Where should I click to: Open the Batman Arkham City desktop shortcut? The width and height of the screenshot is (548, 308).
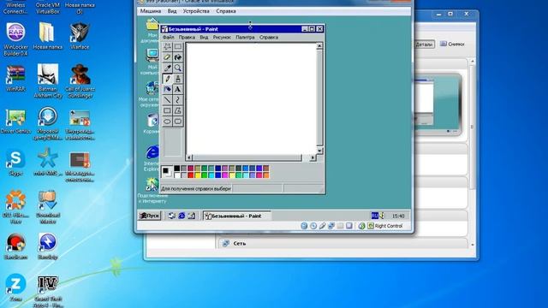point(48,81)
